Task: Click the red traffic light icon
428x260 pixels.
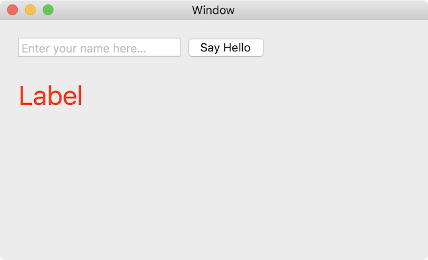Action: coord(12,10)
